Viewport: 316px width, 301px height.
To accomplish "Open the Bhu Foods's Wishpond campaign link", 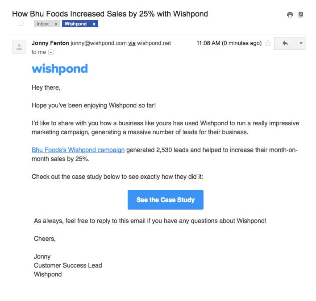I will pos(78,150).
